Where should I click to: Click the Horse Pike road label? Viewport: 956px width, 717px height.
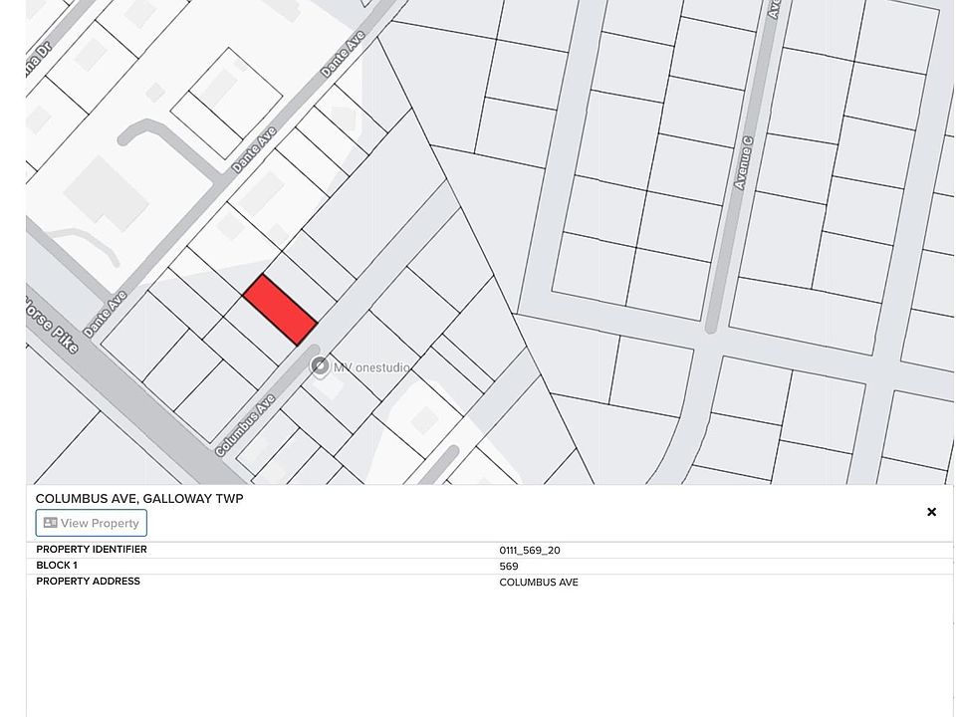[x=52, y=325]
